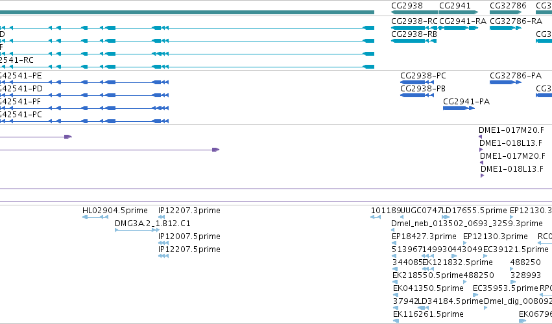552x324 pixels.
Task: Select transcript CG32786-RA
Action: [516, 21]
